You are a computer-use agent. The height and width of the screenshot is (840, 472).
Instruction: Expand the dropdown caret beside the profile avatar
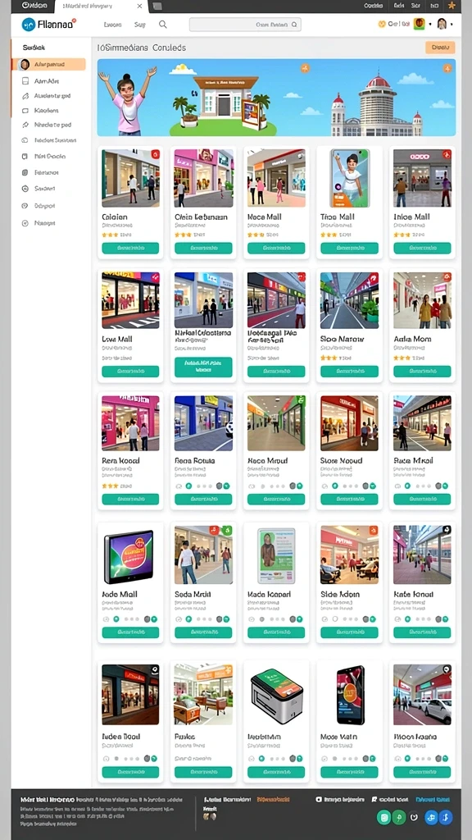452,25
